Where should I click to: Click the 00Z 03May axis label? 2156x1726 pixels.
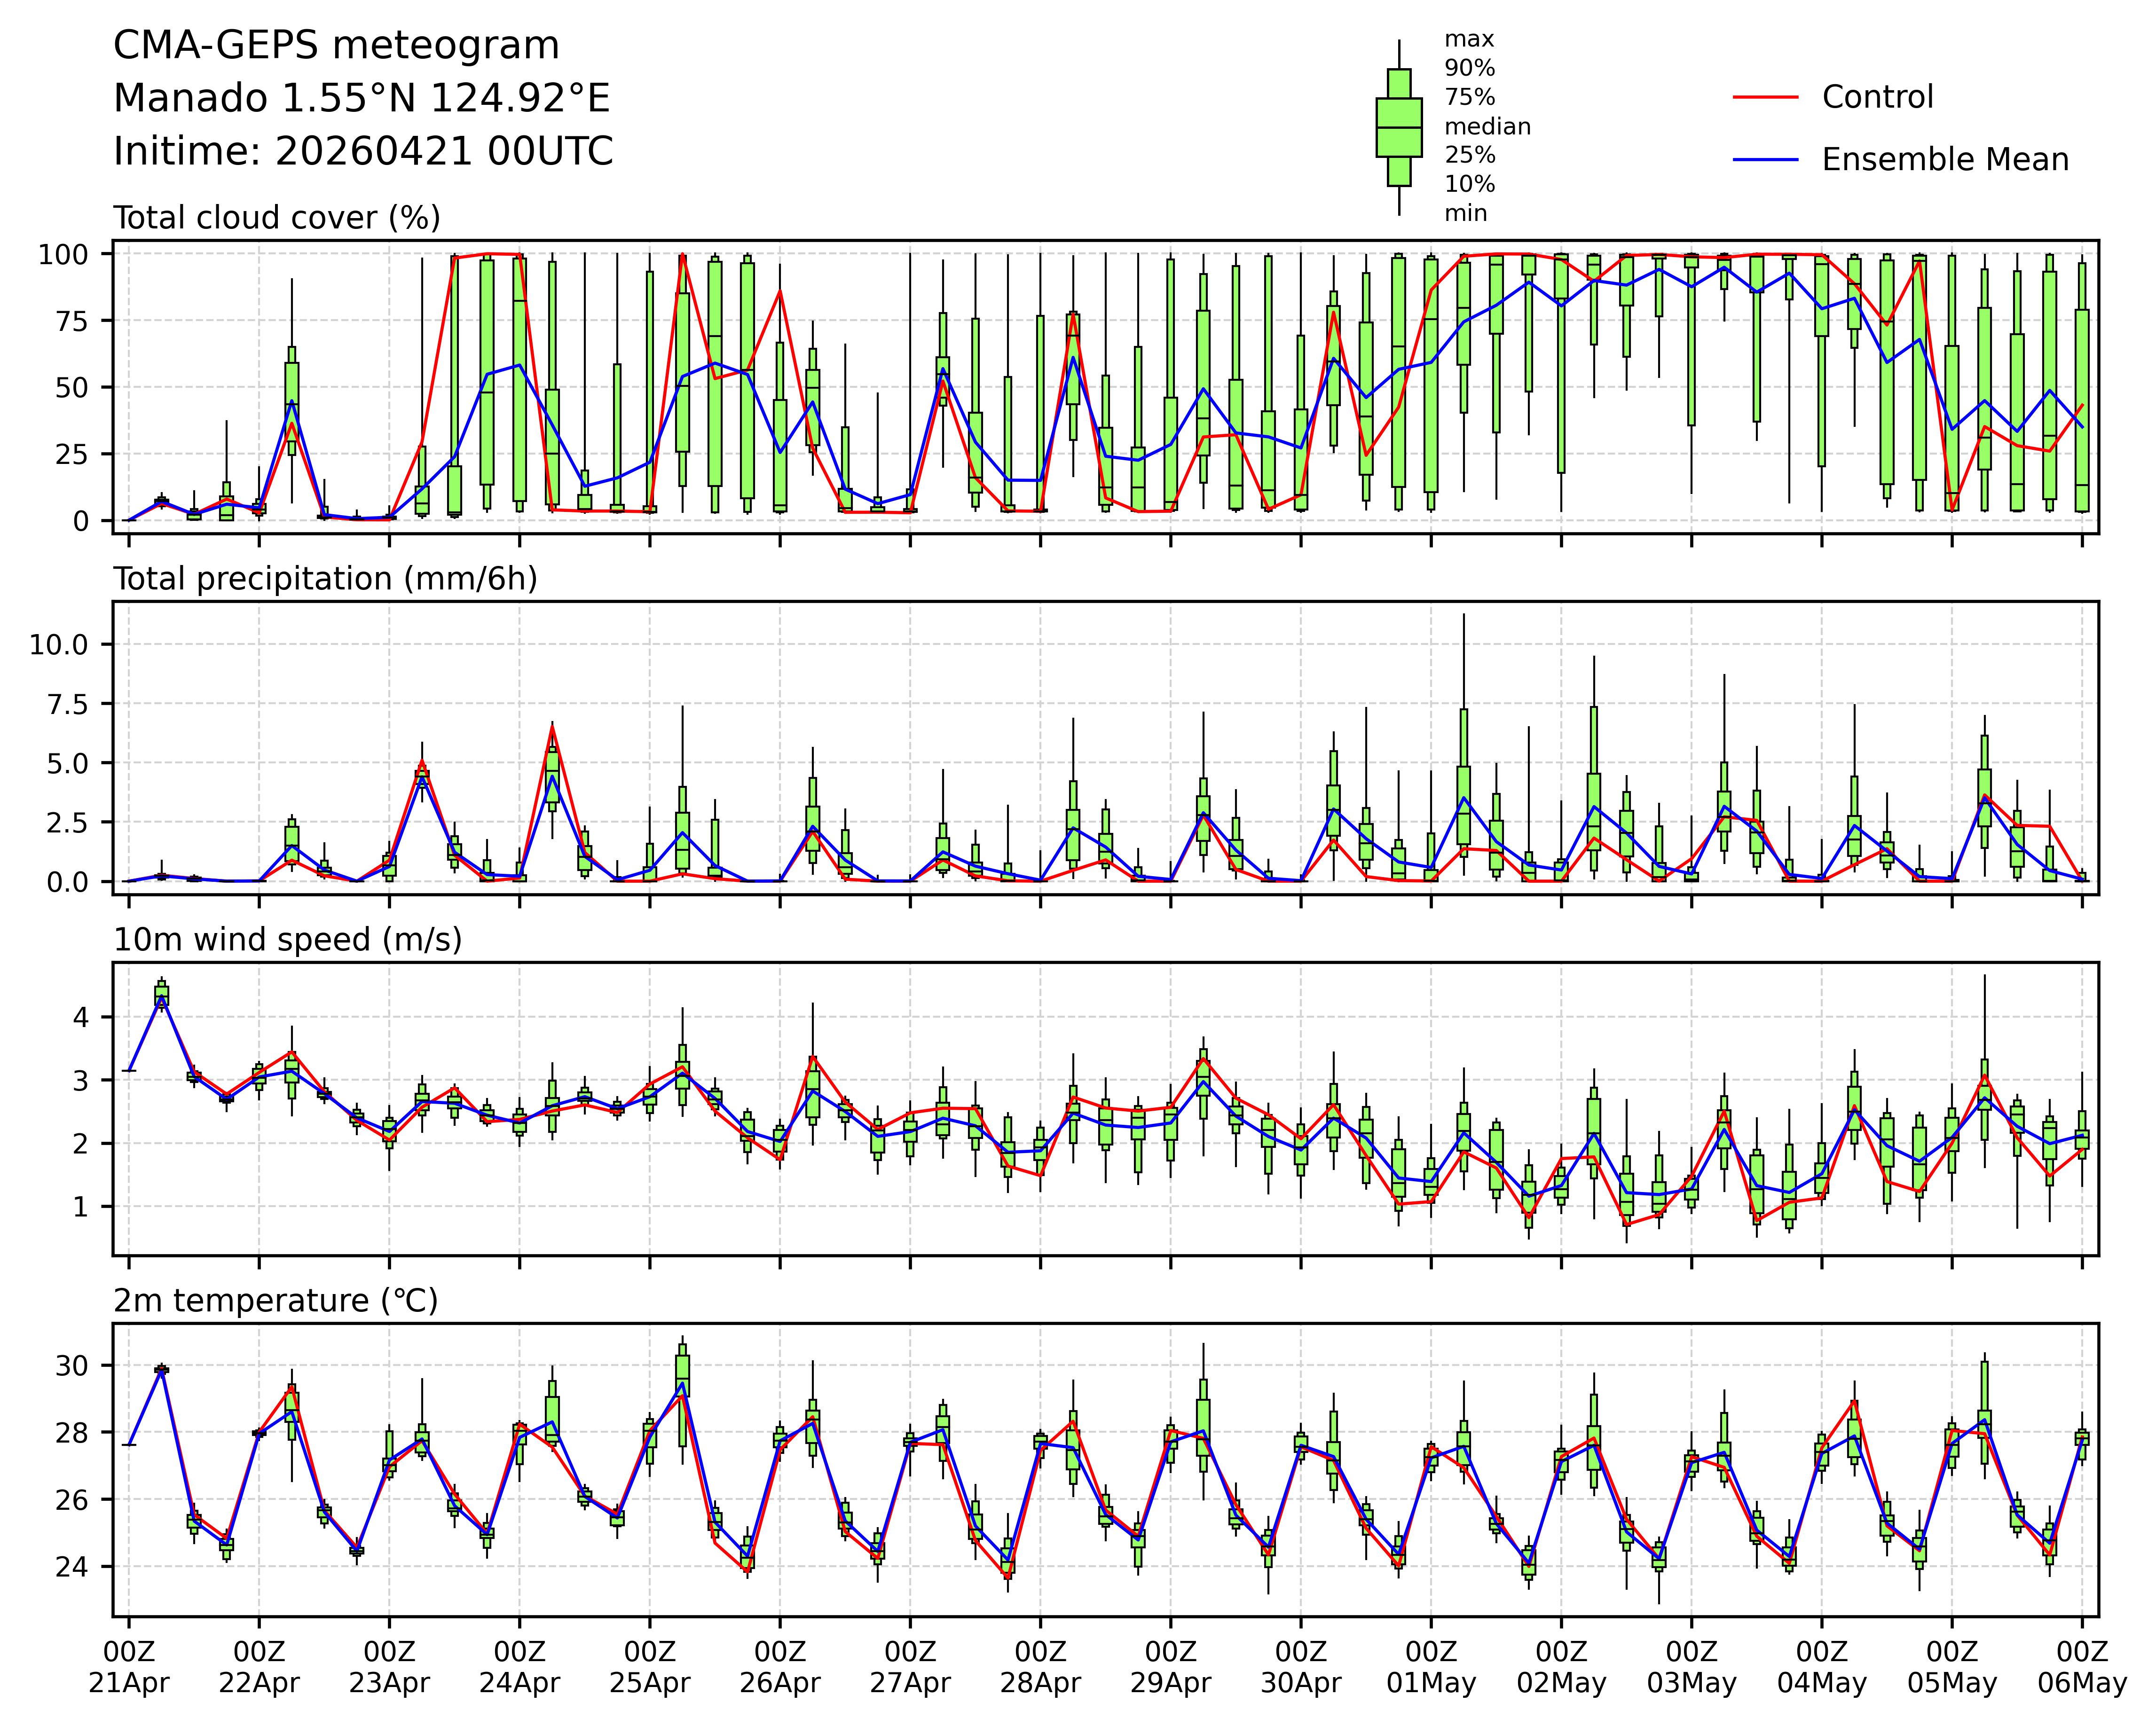tap(1692, 1666)
